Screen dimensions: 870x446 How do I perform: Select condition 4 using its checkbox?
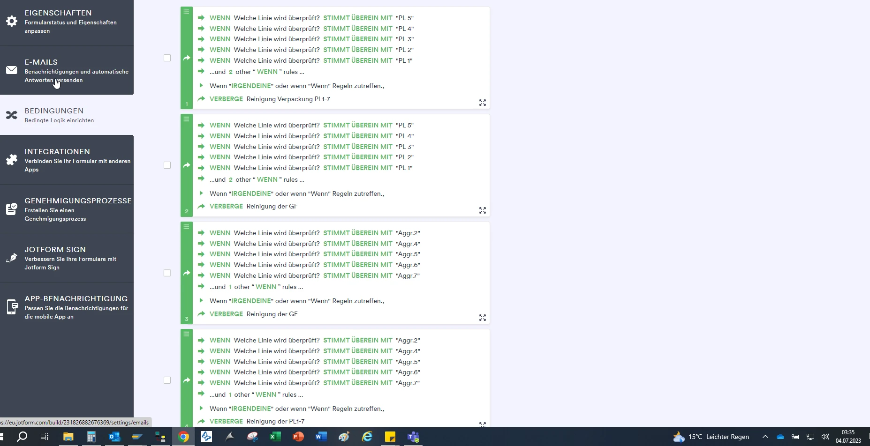coord(167,380)
